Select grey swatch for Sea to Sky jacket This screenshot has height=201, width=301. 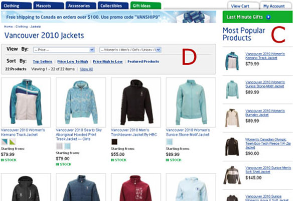coord(59,146)
